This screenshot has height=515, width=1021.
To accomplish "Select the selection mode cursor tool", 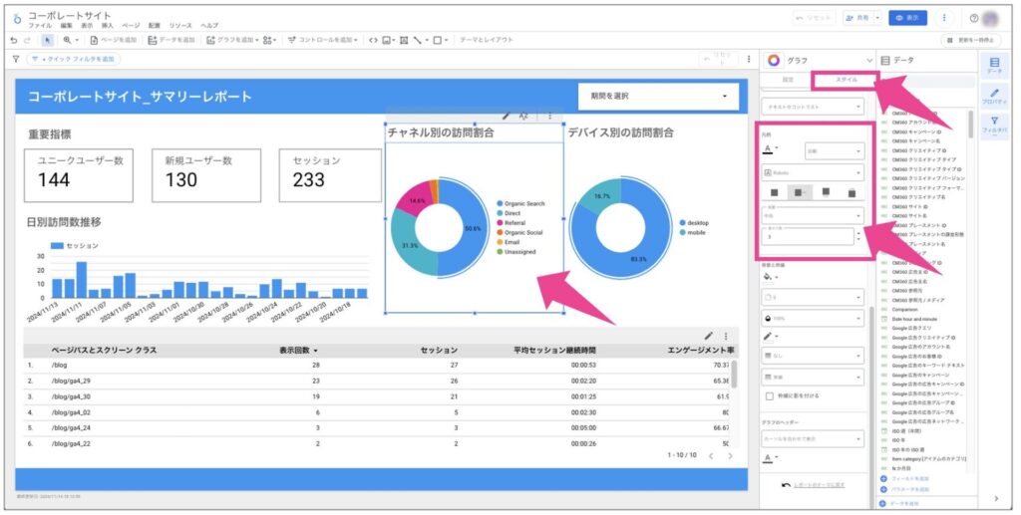I will tap(48, 40).
